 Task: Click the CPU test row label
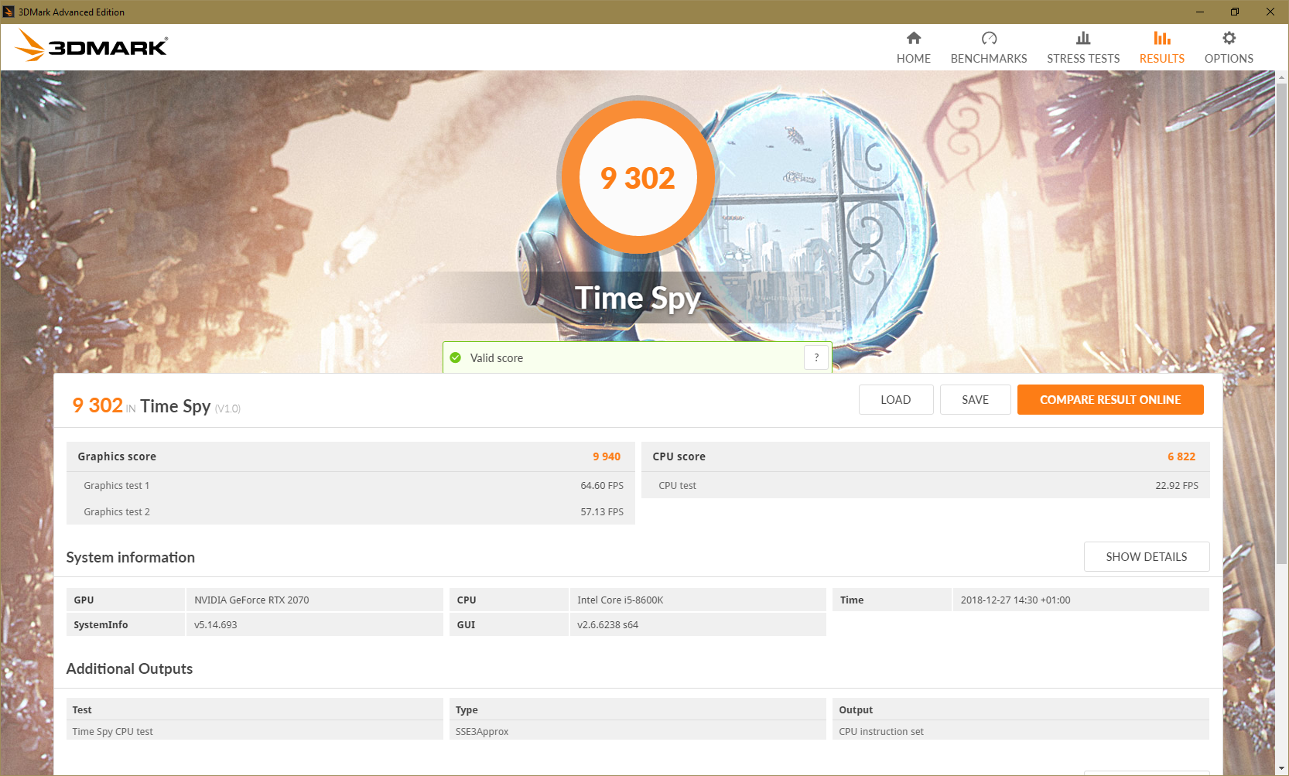[677, 486]
